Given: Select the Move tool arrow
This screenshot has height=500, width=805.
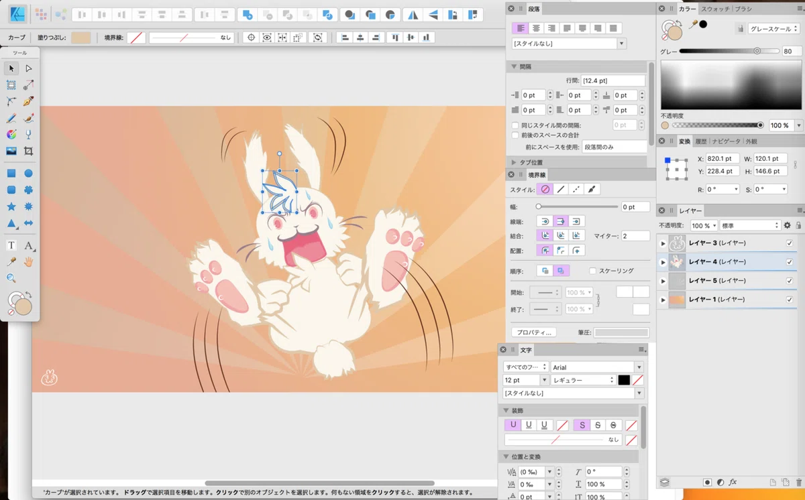Looking at the screenshot, I should [11, 68].
